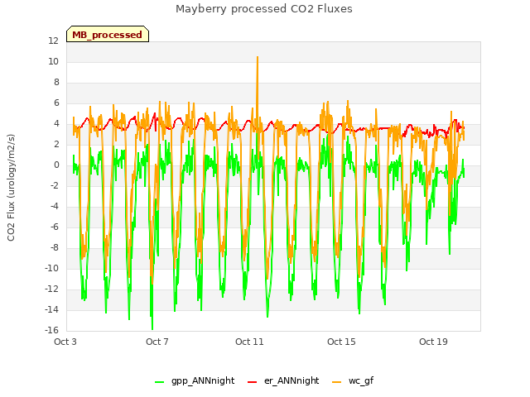Click the green gpp_ANNnight legend swatch
The height and width of the screenshot is (397, 530).
coord(160,382)
